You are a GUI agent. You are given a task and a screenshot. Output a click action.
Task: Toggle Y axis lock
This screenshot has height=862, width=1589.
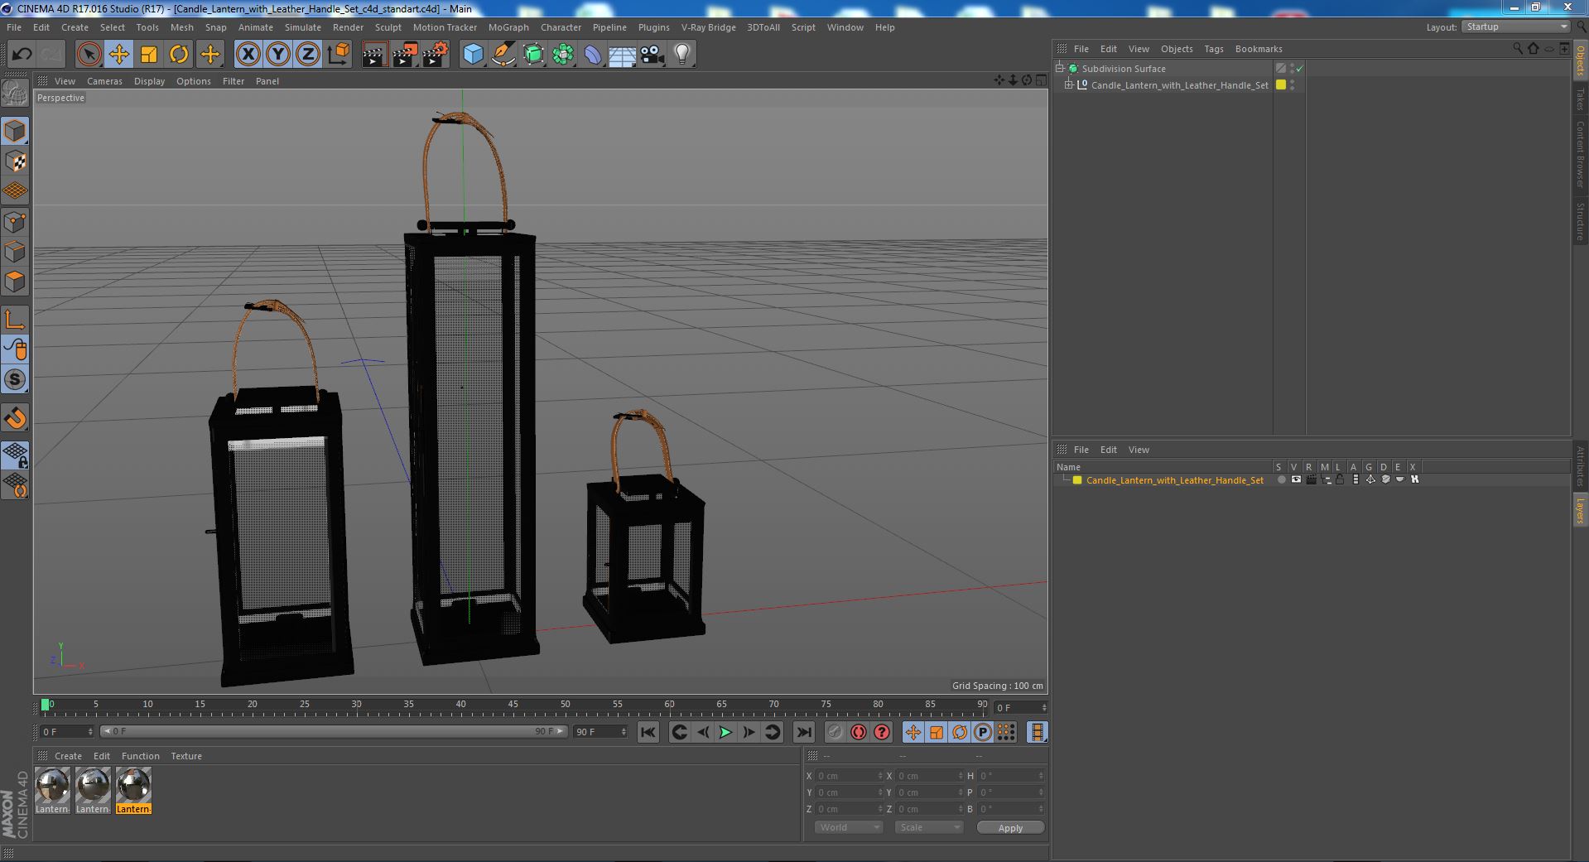[x=278, y=55]
